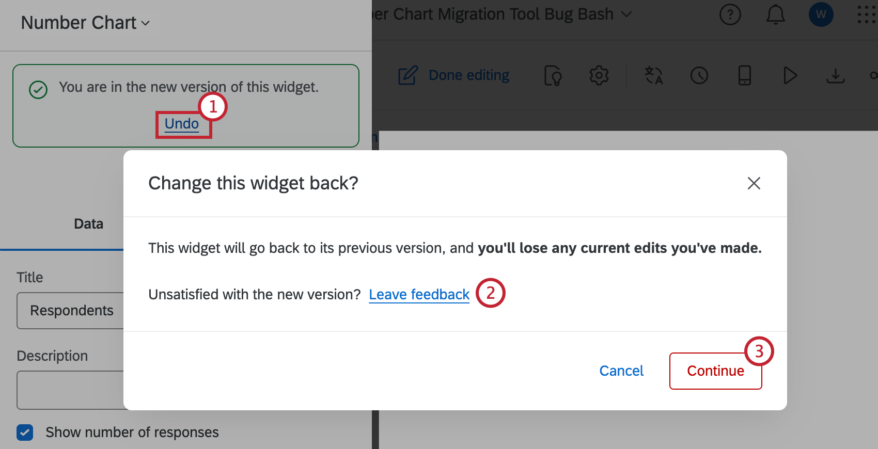The image size is (878, 449).
Task: Start the dashboard presentation with play icon
Action: 790,75
